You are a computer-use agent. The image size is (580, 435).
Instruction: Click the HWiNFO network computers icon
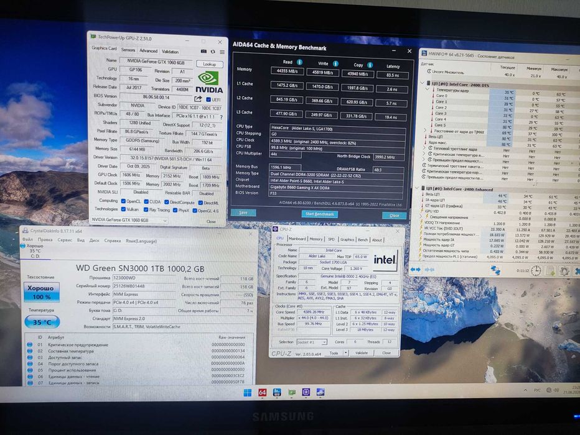(x=495, y=270)
